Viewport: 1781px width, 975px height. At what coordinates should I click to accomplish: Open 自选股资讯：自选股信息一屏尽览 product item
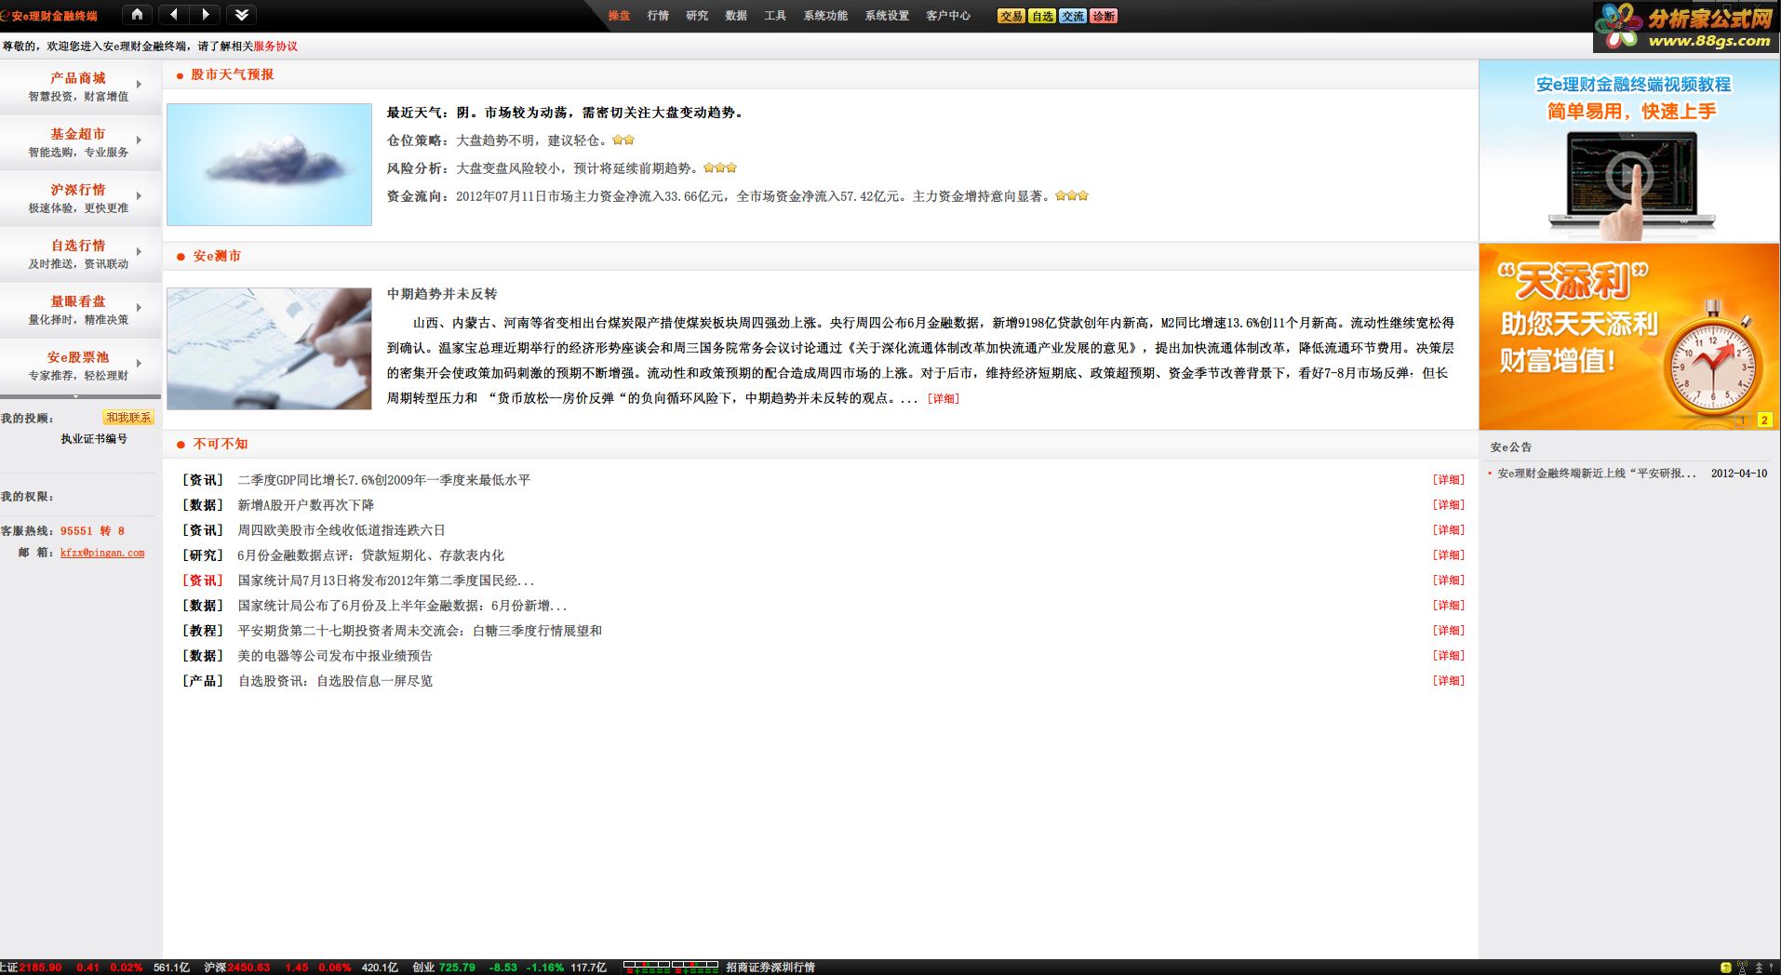point(335,681)
